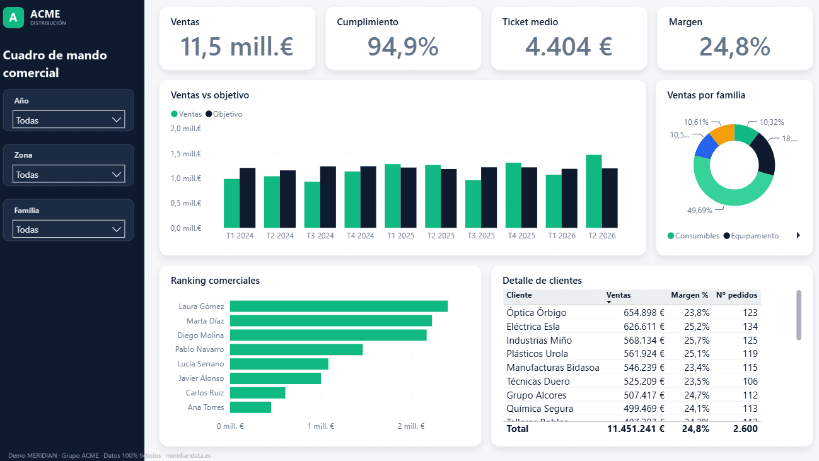Click the Total 11.451.241 € value
819x461 pixels.
tap(636, 428)
